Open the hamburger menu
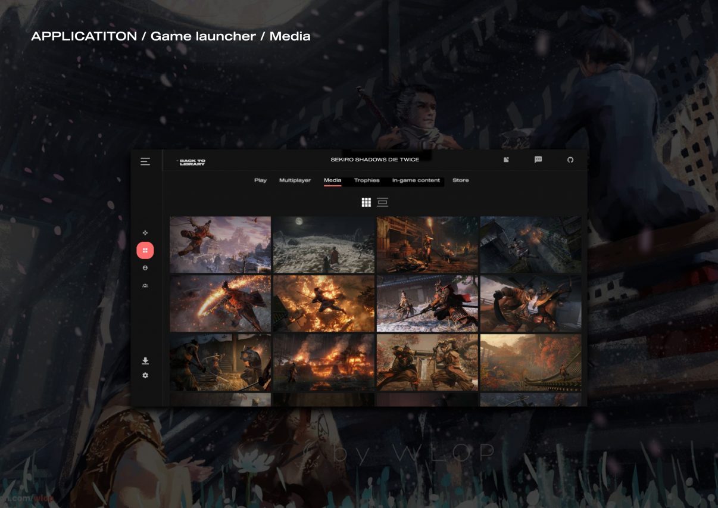This screenshot has width=718, height=508. pos(145,161)
